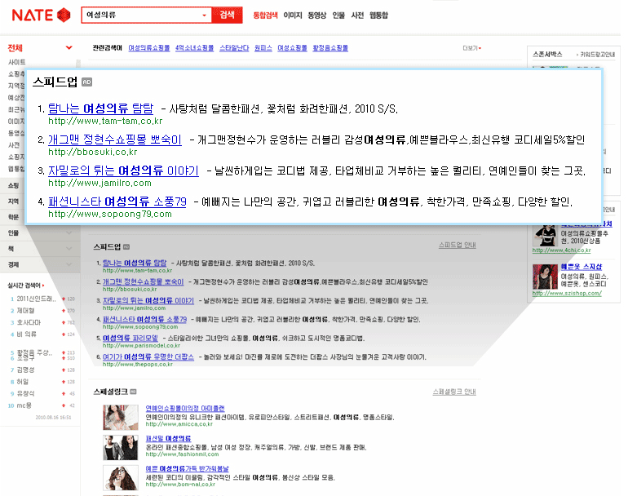Click the 스페셜링크 안내 link
This screenshot has height=496, width=628.
(x=454, y=392)
